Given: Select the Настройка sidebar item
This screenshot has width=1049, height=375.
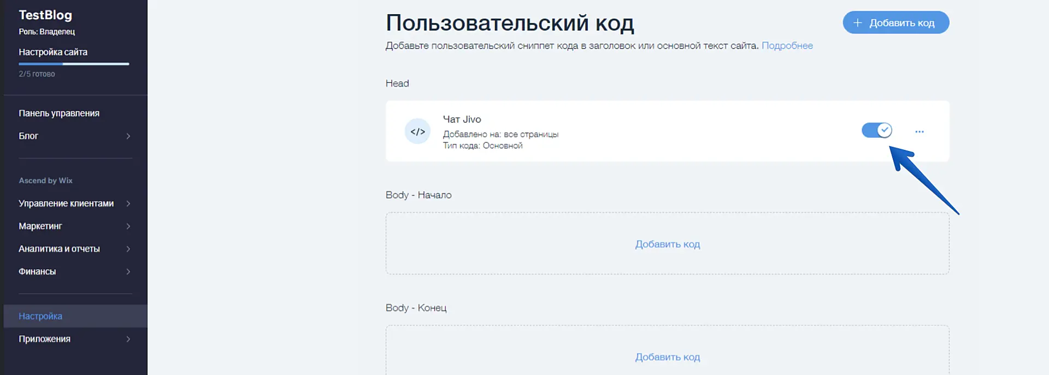Looking at the screenshot, I should (x=40, y=316).
